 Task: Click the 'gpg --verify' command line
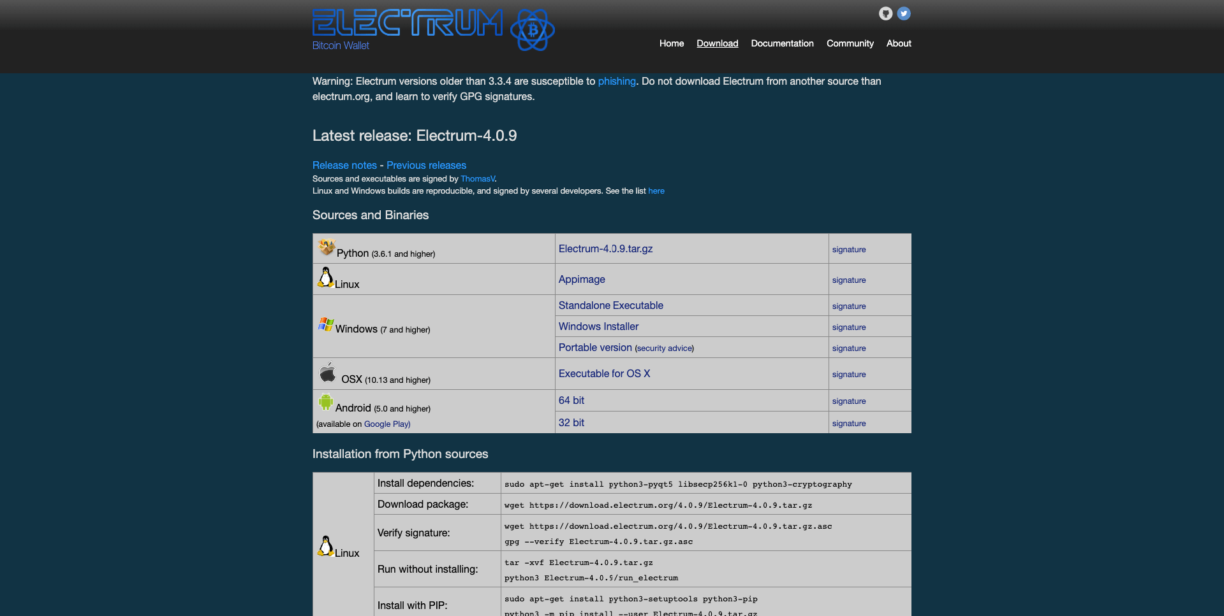[x=598, y=542]
